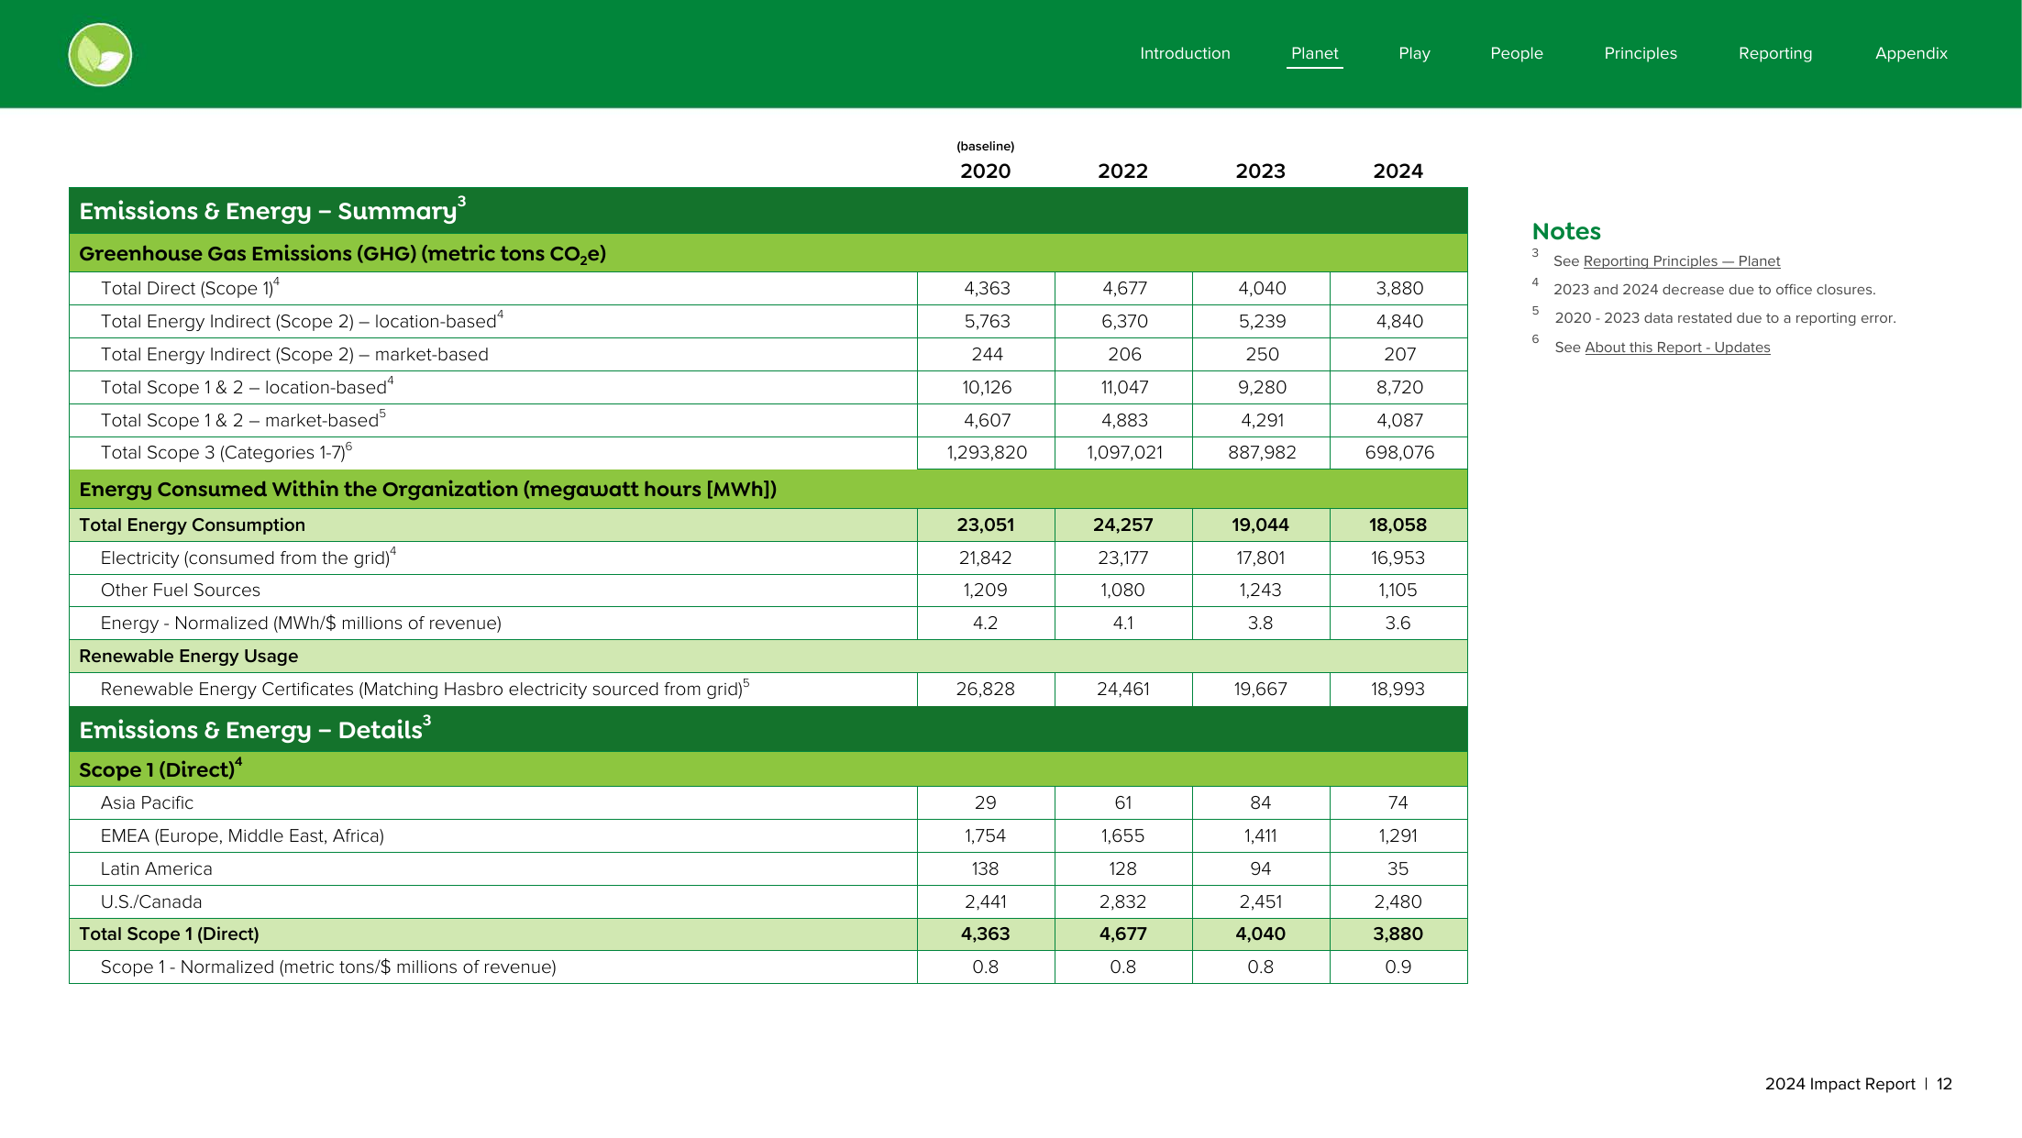Select the Scope 1 (Direct) section header
Screen dimensions: 2022x1138
coord(160,768)
